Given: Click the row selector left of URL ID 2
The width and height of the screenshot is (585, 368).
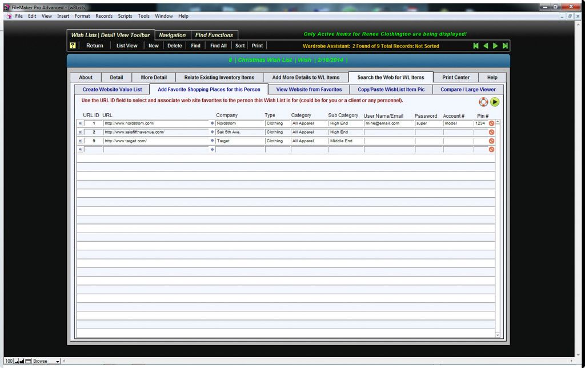Looking at the screenshot, I should click(80, 132).
